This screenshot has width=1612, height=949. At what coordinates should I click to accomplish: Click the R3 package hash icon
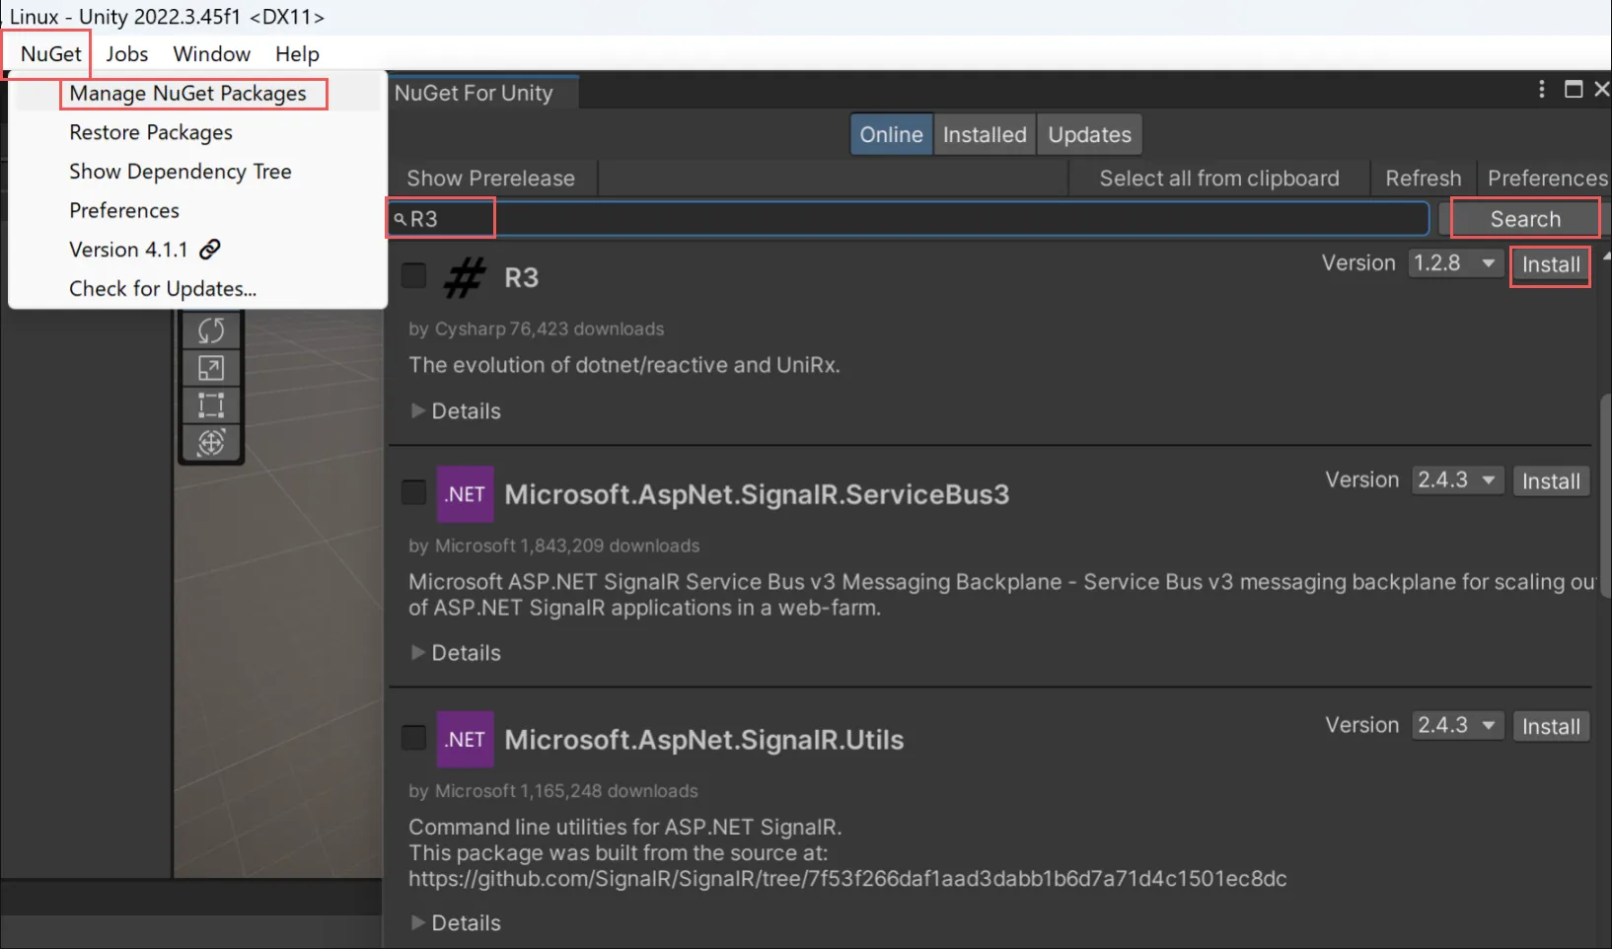click(465, 278)
